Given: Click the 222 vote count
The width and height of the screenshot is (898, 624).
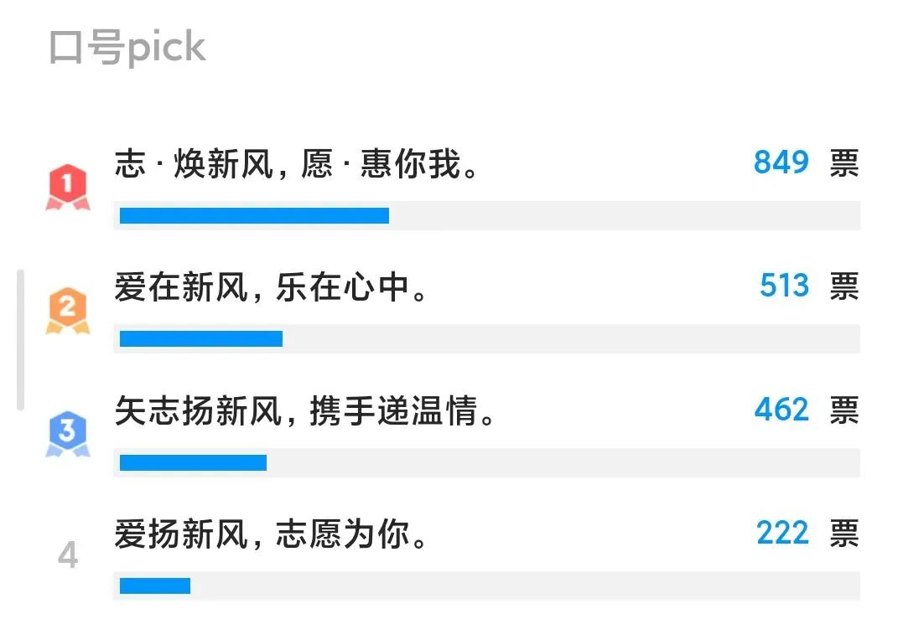Looking at the screenshot, I should (x=783, y=533).
